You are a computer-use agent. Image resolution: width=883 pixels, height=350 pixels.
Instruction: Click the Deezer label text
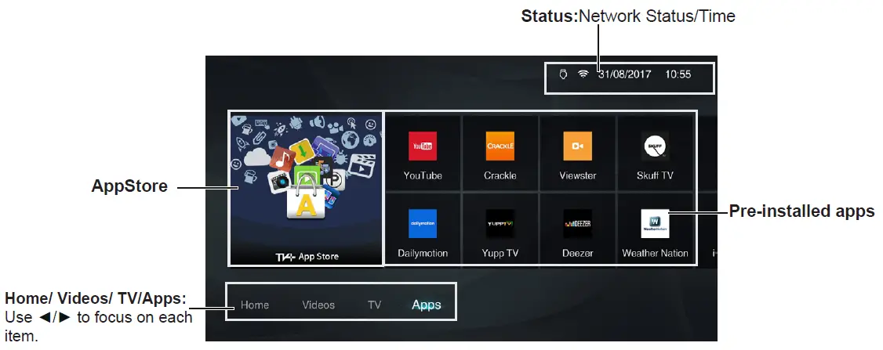(578, 253)
